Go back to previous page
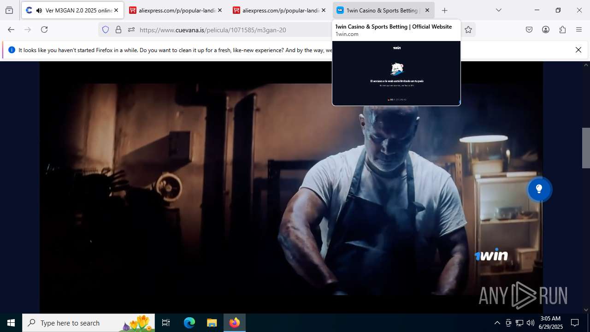The width and height of the screenshot is (590, 332). (x=11, y=30)
